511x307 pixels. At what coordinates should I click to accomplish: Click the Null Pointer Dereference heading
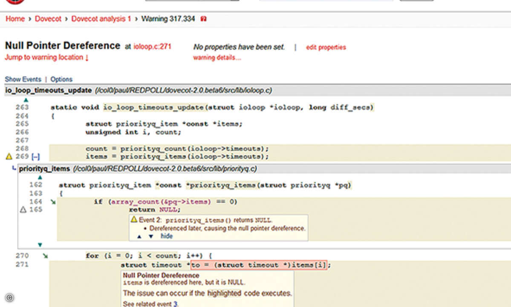coord(63,46)
